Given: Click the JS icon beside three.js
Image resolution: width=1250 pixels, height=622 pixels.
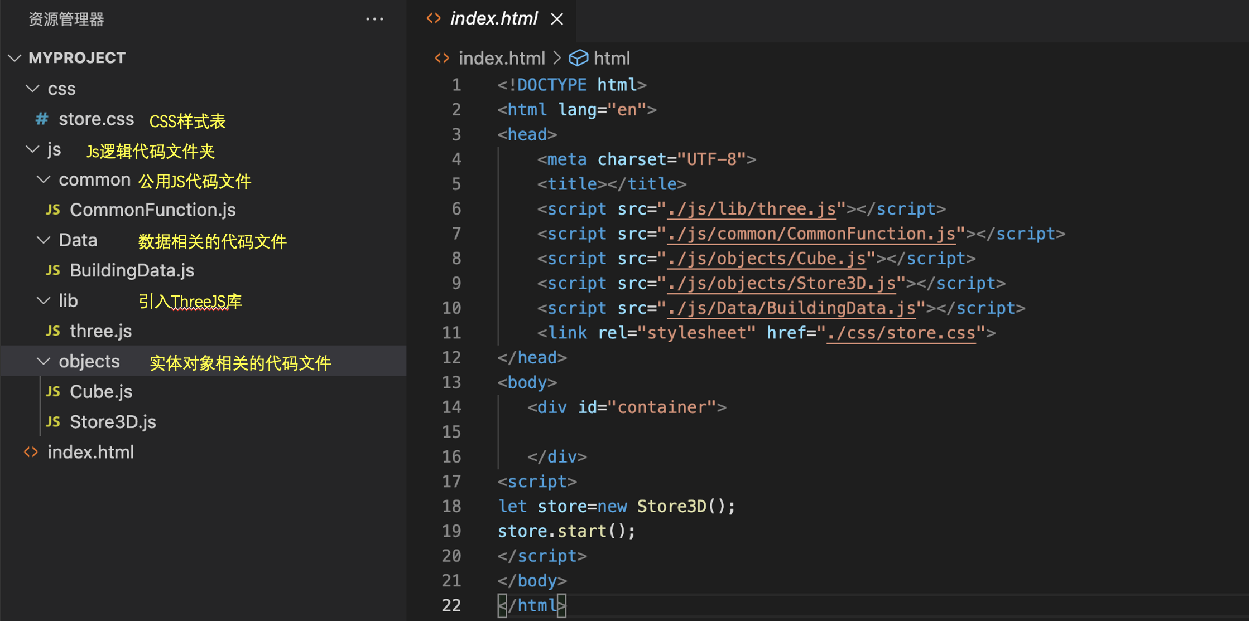Looking at the screenshot, I should click(53, 331).
